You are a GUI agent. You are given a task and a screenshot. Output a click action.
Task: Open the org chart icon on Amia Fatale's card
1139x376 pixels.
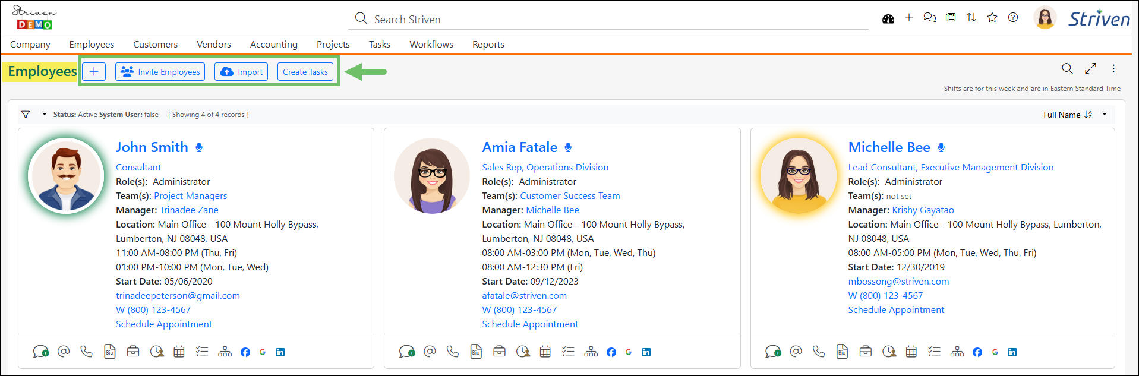pos(591,352)
